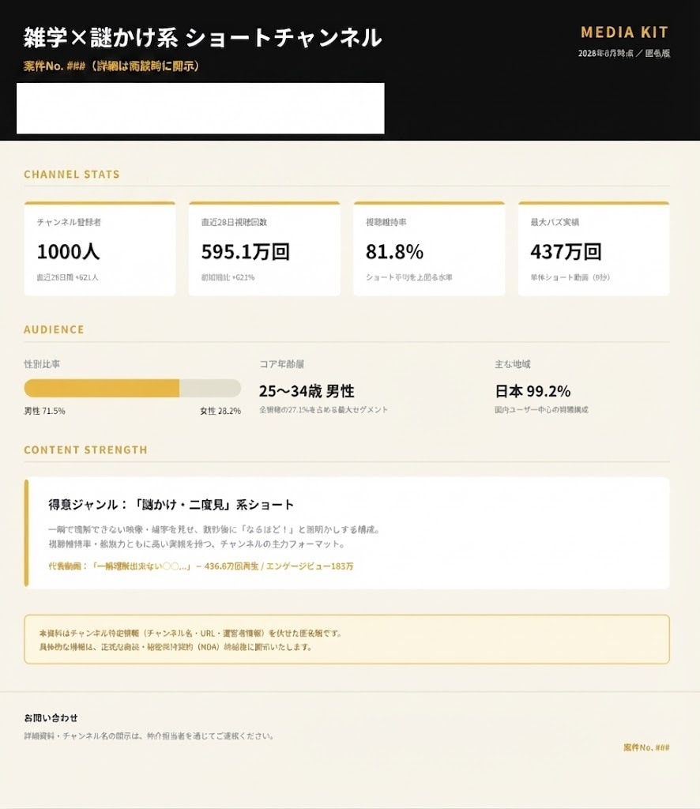Select the 437万回 buzz record value
Viewport: 700px width, 809px height.
click(x=566, y=252)
